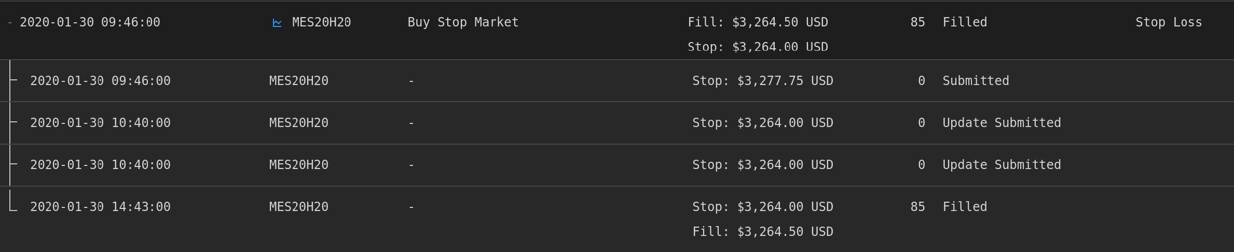Click the chart icon beside MES20H20

[x=277, y=23]
